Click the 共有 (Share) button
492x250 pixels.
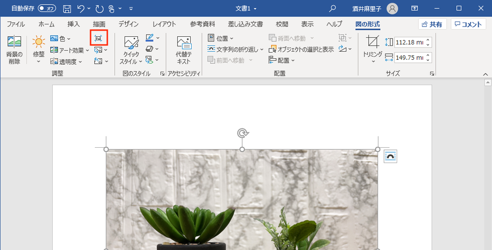pyautogui.click(x=433, y=24)
